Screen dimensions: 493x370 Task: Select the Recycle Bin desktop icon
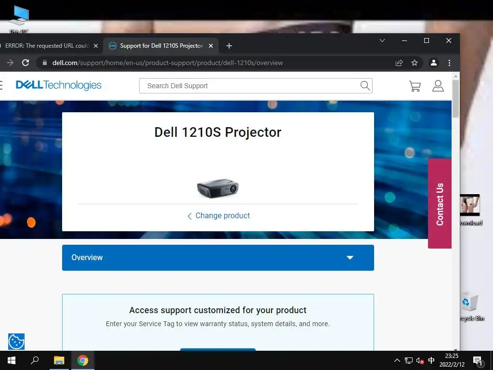point(472,306)
